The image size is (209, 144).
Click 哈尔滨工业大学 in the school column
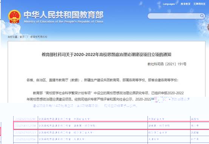pyautogui.click(x=158, y=133)
